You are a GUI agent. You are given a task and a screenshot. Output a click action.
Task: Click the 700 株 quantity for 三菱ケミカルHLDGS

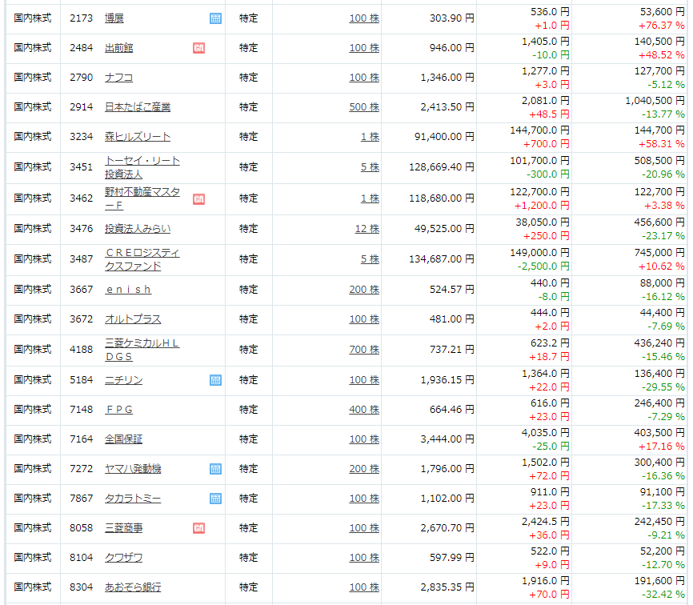pyautogui.click(x=364, y=350)
